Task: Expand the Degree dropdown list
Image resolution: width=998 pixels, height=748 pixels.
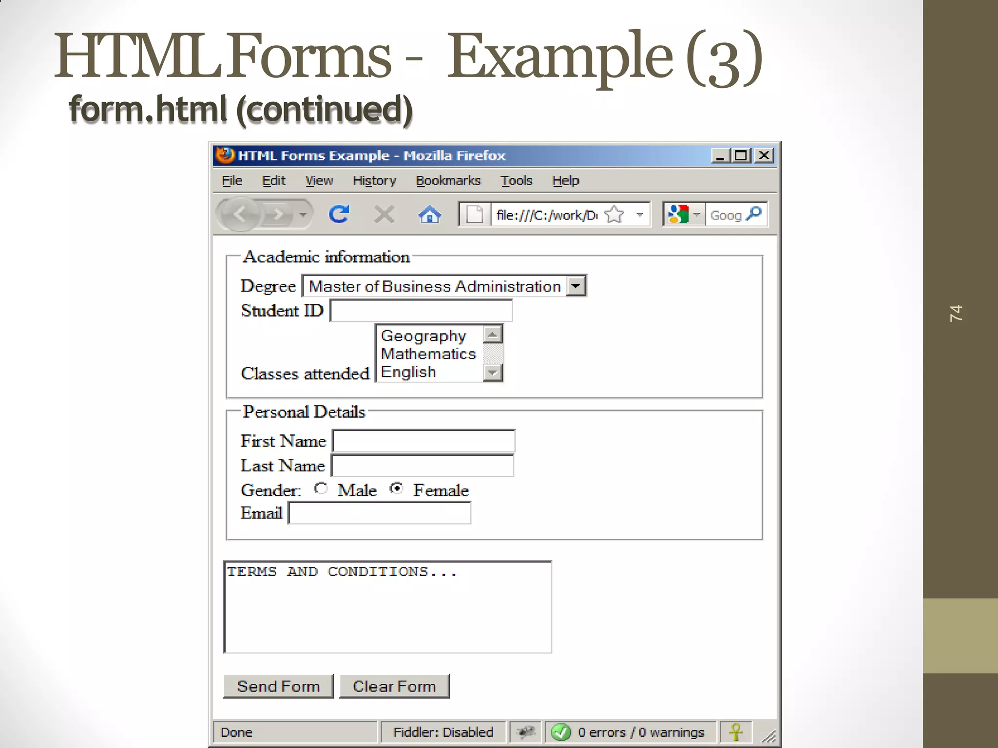Action: 576,286
